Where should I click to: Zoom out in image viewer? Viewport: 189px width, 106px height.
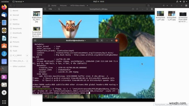point(45,9)
